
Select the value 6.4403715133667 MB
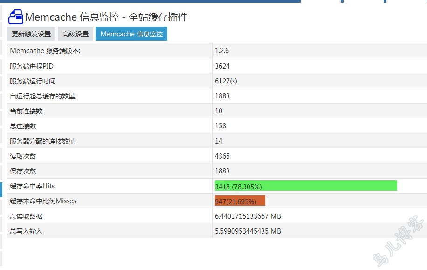coord(248,216)
